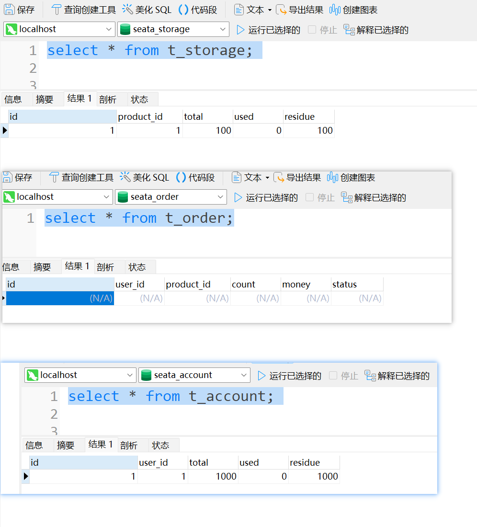This screenshot has width=477, height=527.
Task: Click Text button in seata_order window
Action: point(247,177)
